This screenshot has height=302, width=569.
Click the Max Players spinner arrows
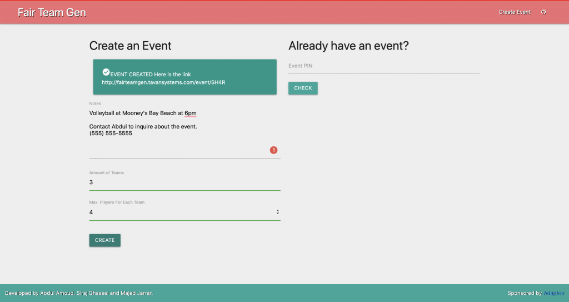(x=278, y=212)
